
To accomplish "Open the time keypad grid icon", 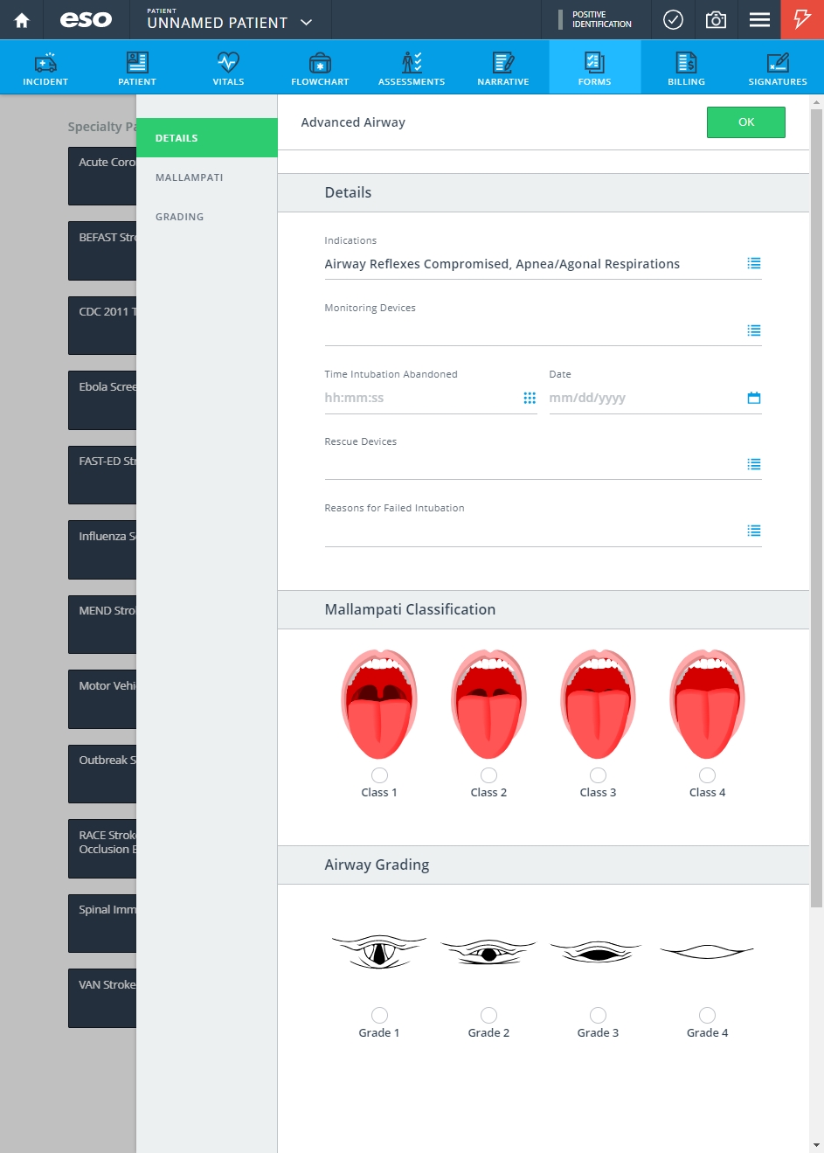I will tap(530, 398).
